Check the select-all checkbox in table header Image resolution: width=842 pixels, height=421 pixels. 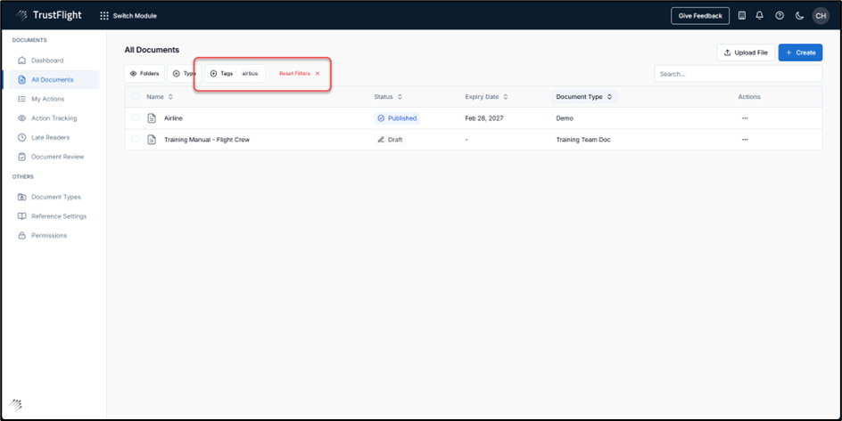coord(136,96)
